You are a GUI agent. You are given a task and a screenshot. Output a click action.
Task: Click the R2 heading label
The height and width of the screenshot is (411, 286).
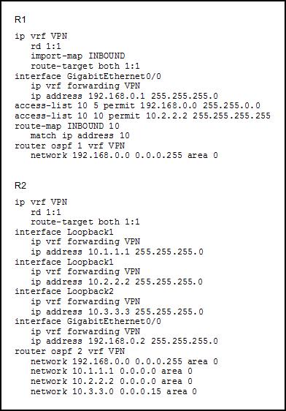(x=20, y=186)
